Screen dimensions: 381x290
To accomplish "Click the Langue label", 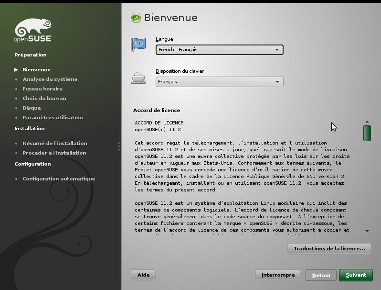I will [x=164, y=39].
